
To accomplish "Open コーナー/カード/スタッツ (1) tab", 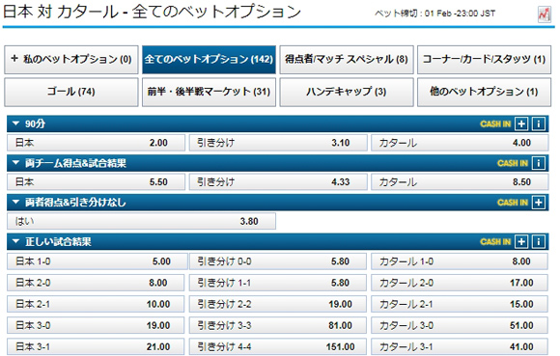I will [x=484, y=59].
